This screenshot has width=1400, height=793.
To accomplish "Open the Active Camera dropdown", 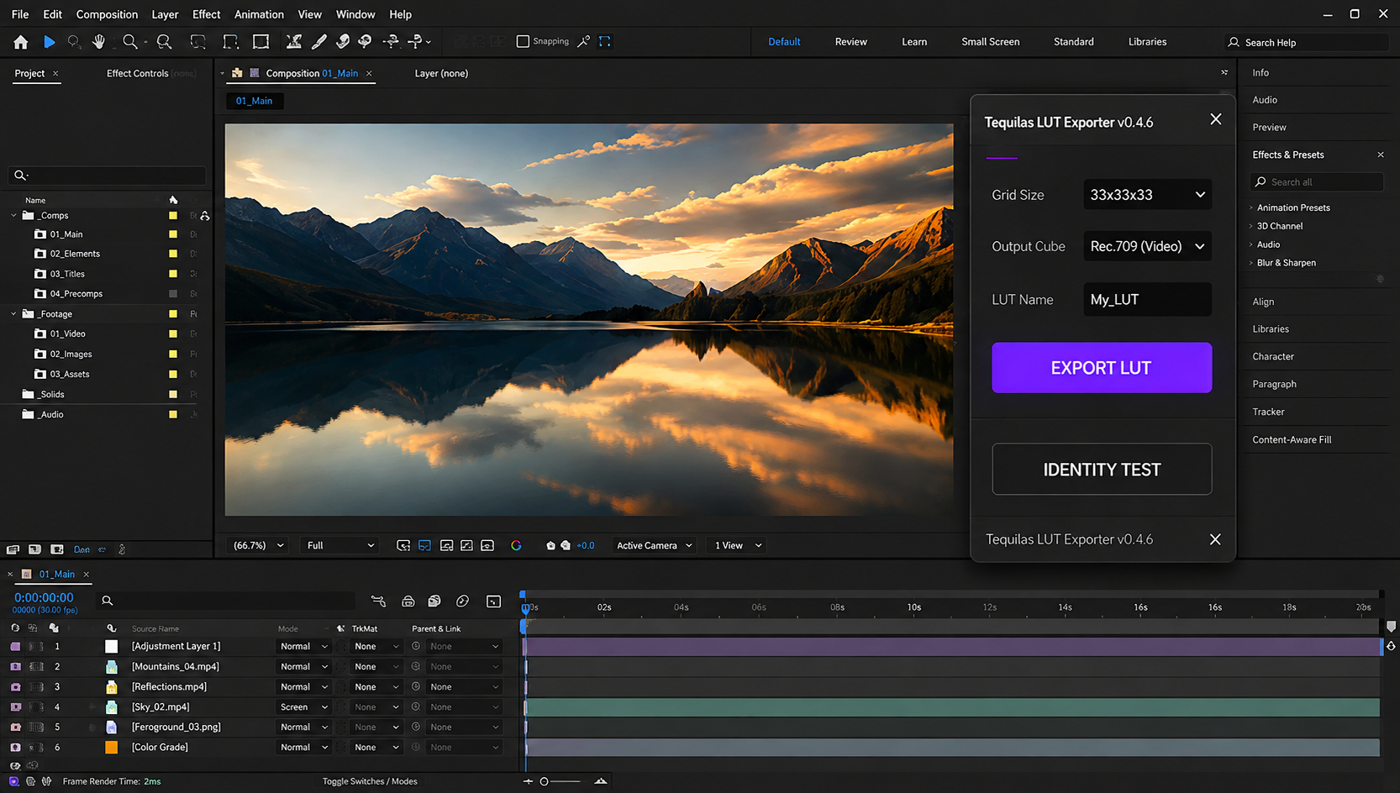I will (655, 545).
